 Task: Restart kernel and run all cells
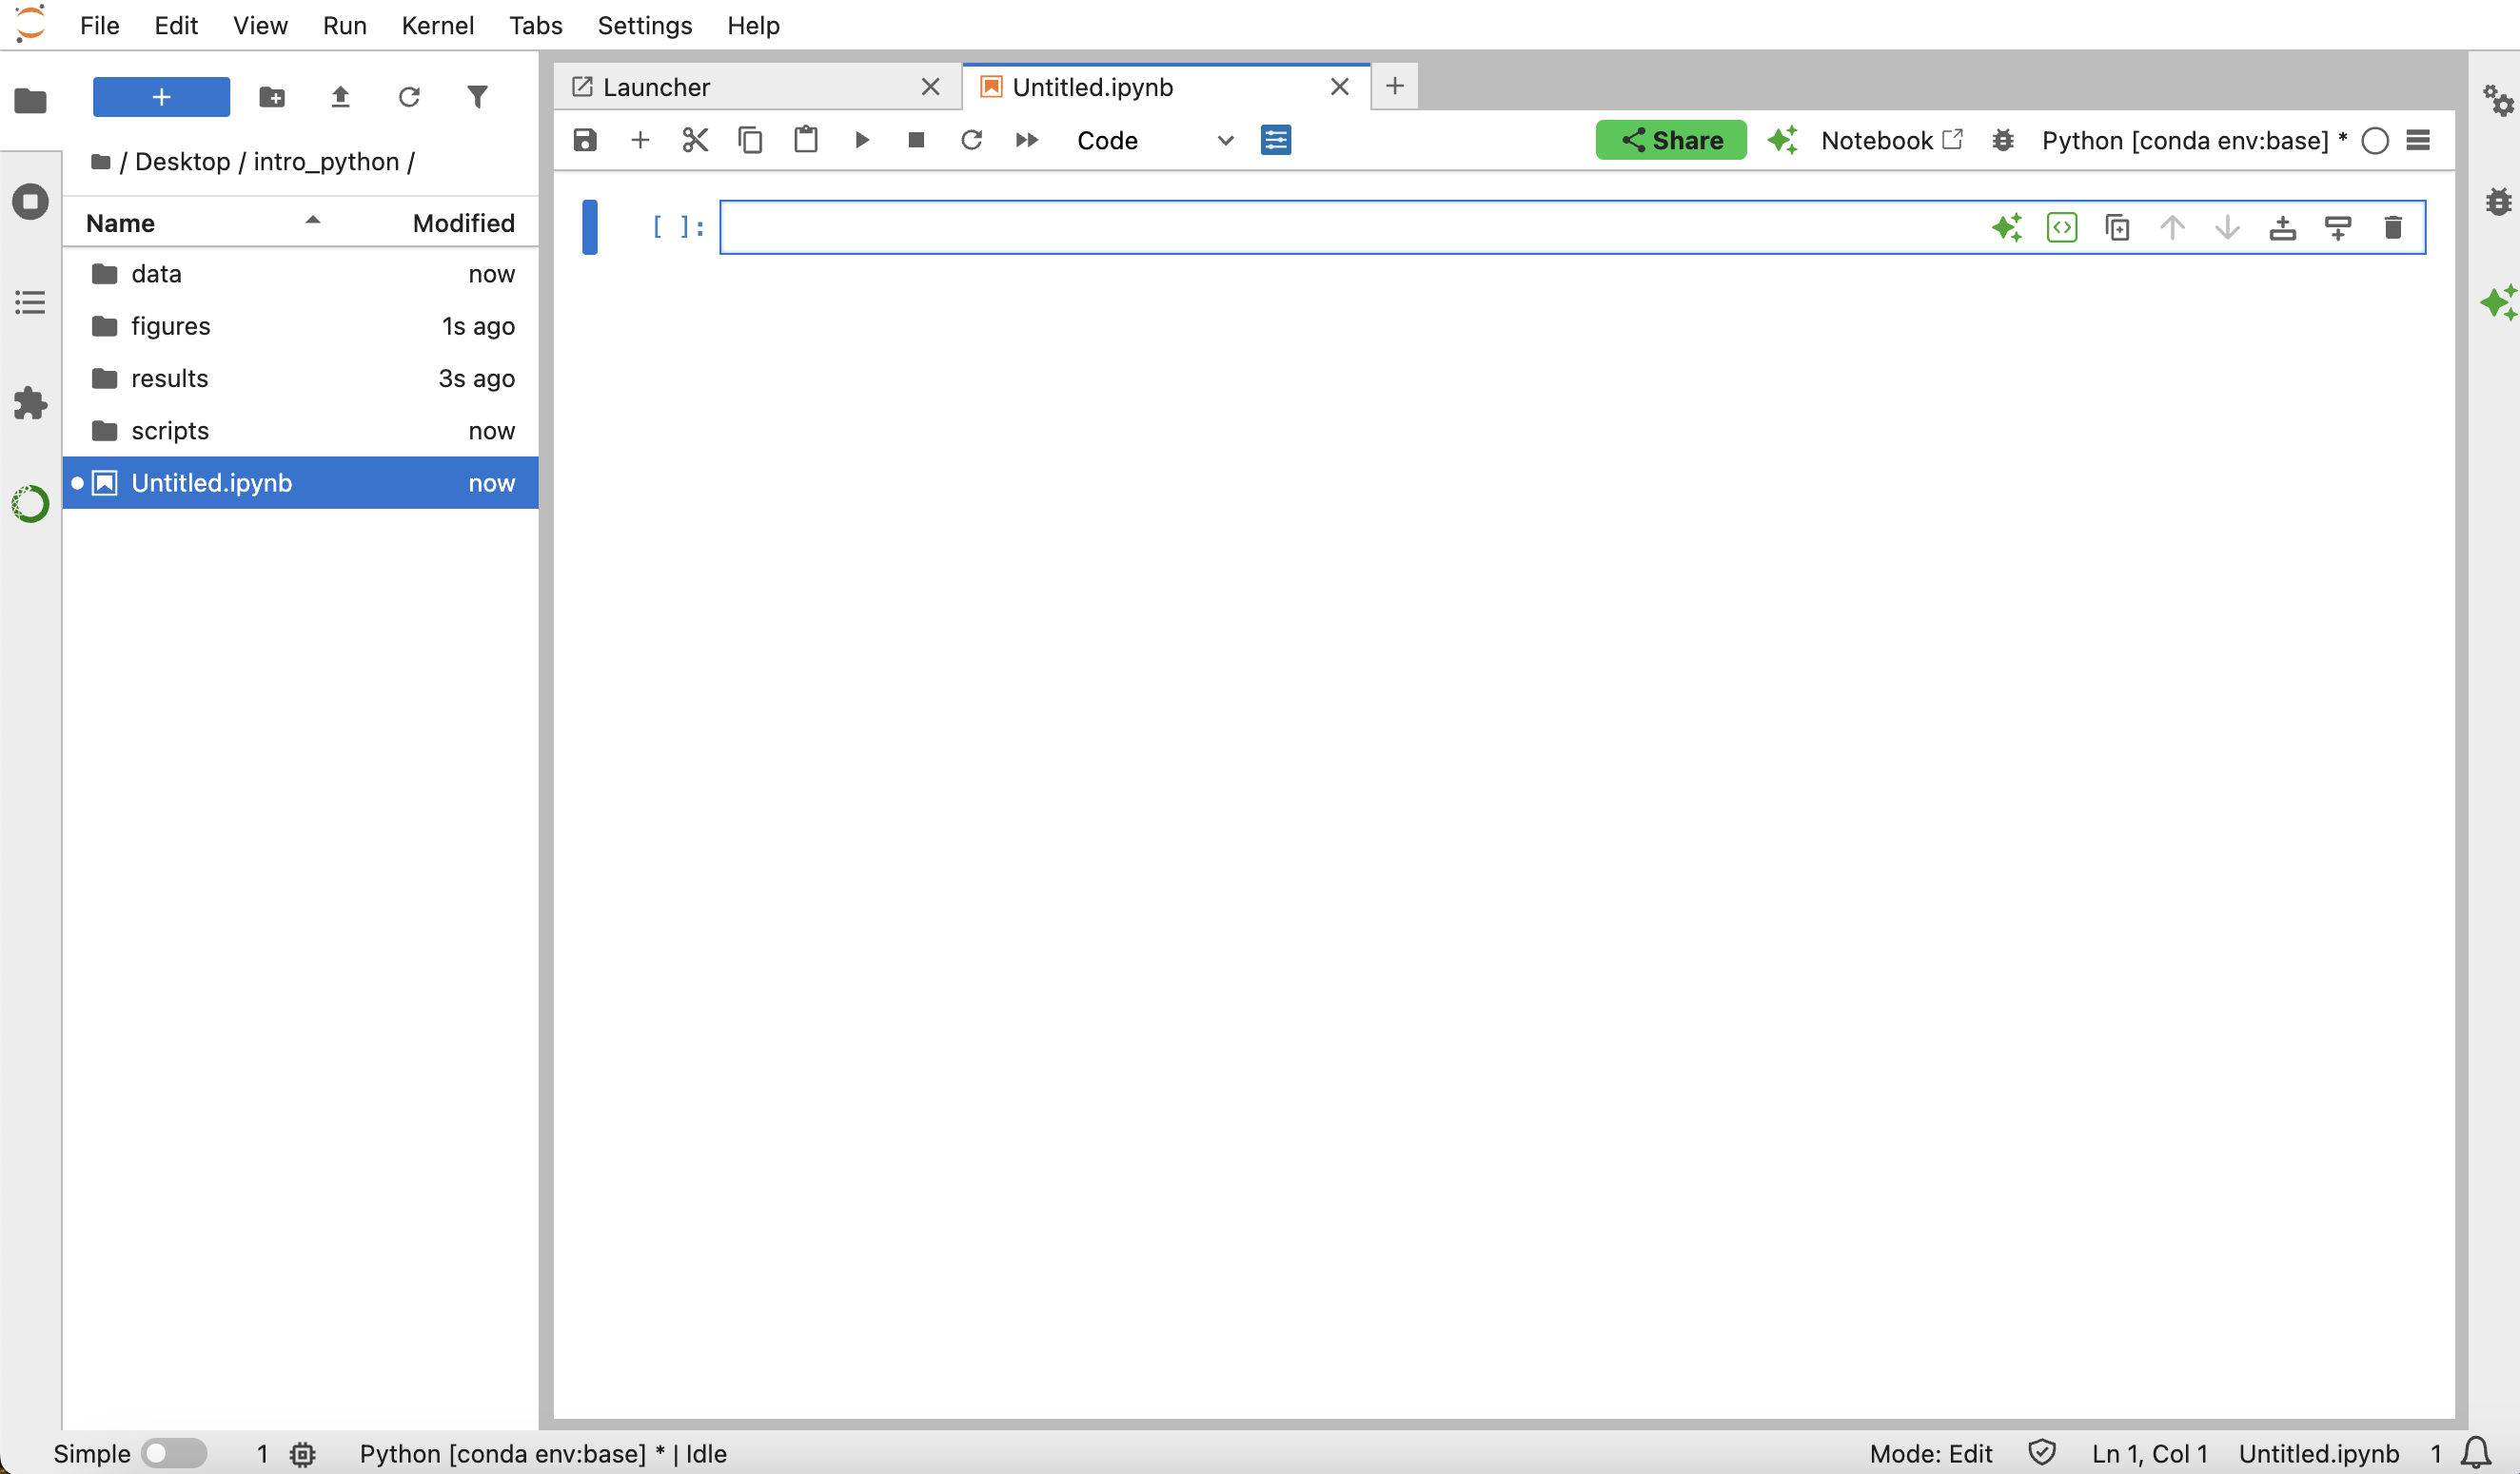pyautogui.click(x=1027, y=140)
